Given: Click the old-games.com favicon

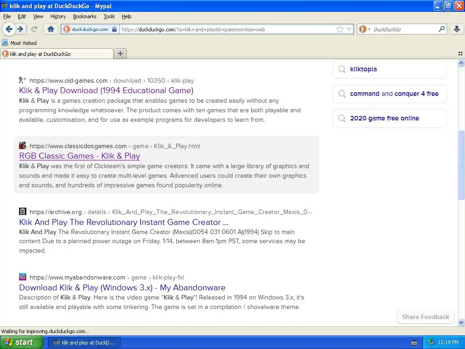Looking at the screenshot, I should [23, 80].
